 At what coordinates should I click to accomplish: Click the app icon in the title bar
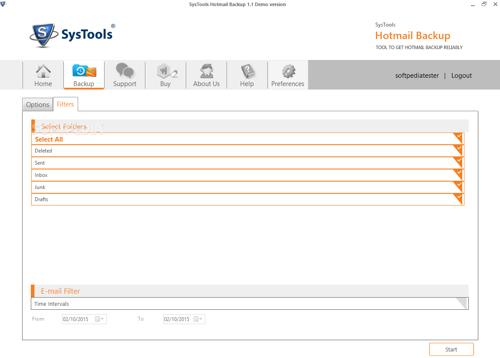3,4
